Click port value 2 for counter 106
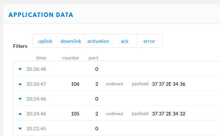 pyautogui.click(x=97, y=84)
